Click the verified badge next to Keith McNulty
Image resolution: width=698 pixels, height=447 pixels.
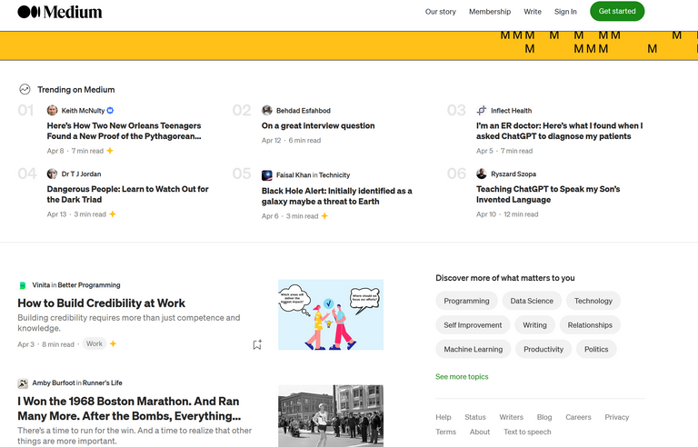pos(110,111)
